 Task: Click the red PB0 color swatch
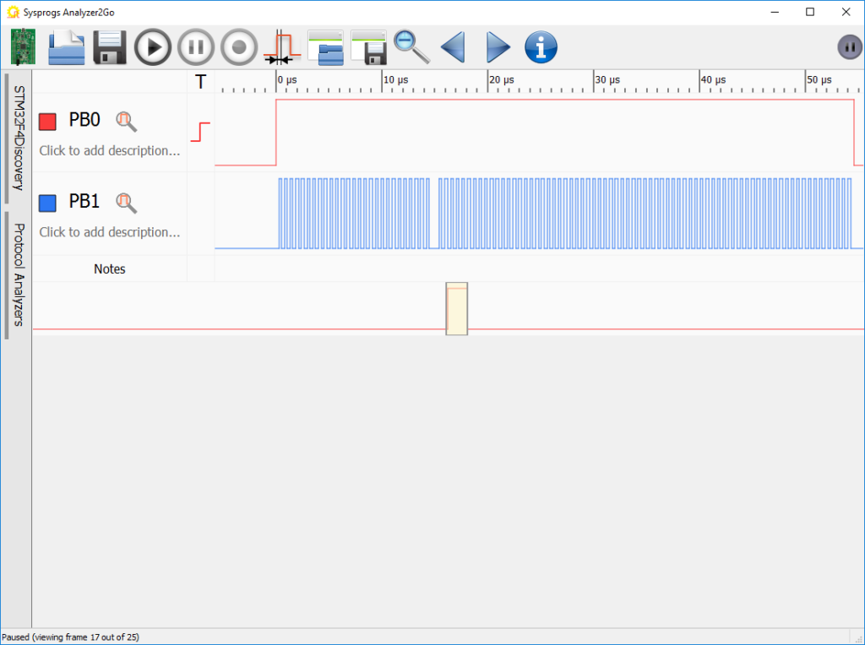[47, 122]
